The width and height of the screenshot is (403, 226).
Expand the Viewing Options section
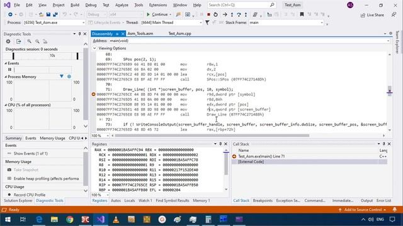(x=94, y=48)
